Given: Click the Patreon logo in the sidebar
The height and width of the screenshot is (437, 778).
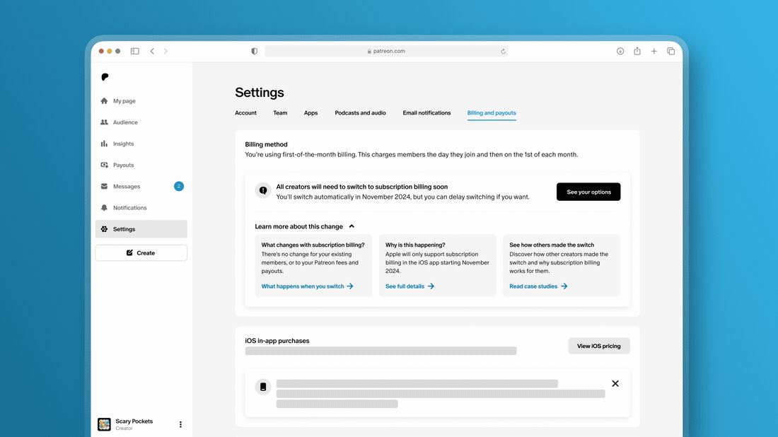Looking at the screenshot, I should pyautogui.click(x=105, y=77).
